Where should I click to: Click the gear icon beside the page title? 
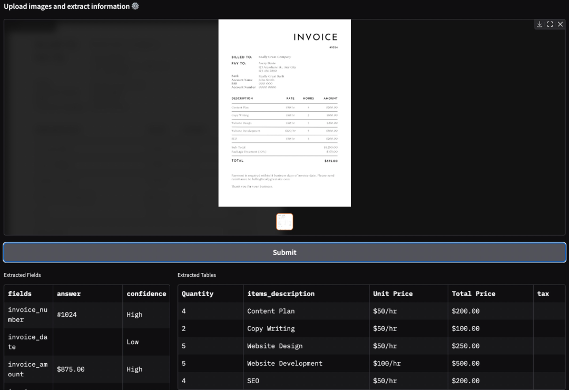pyautogui.click(x=135, y=6)
